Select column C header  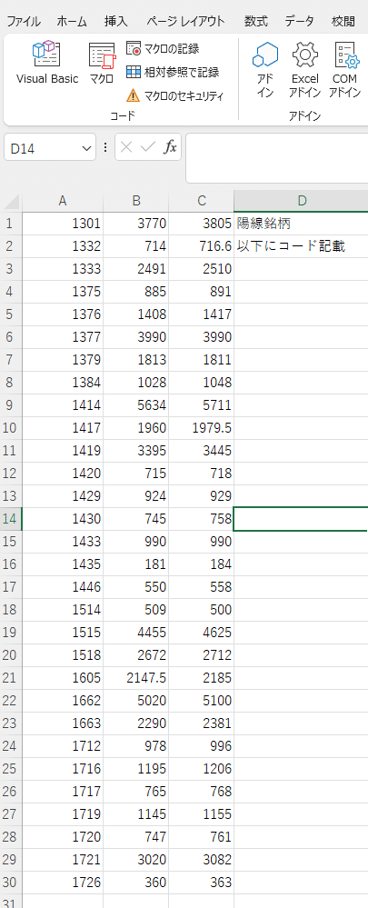pos(202,201)
